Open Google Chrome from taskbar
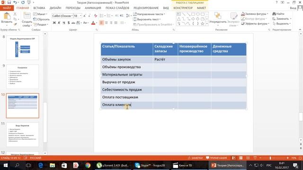The height and width of the screenshot is (170, 303). [x=88, y=165]
